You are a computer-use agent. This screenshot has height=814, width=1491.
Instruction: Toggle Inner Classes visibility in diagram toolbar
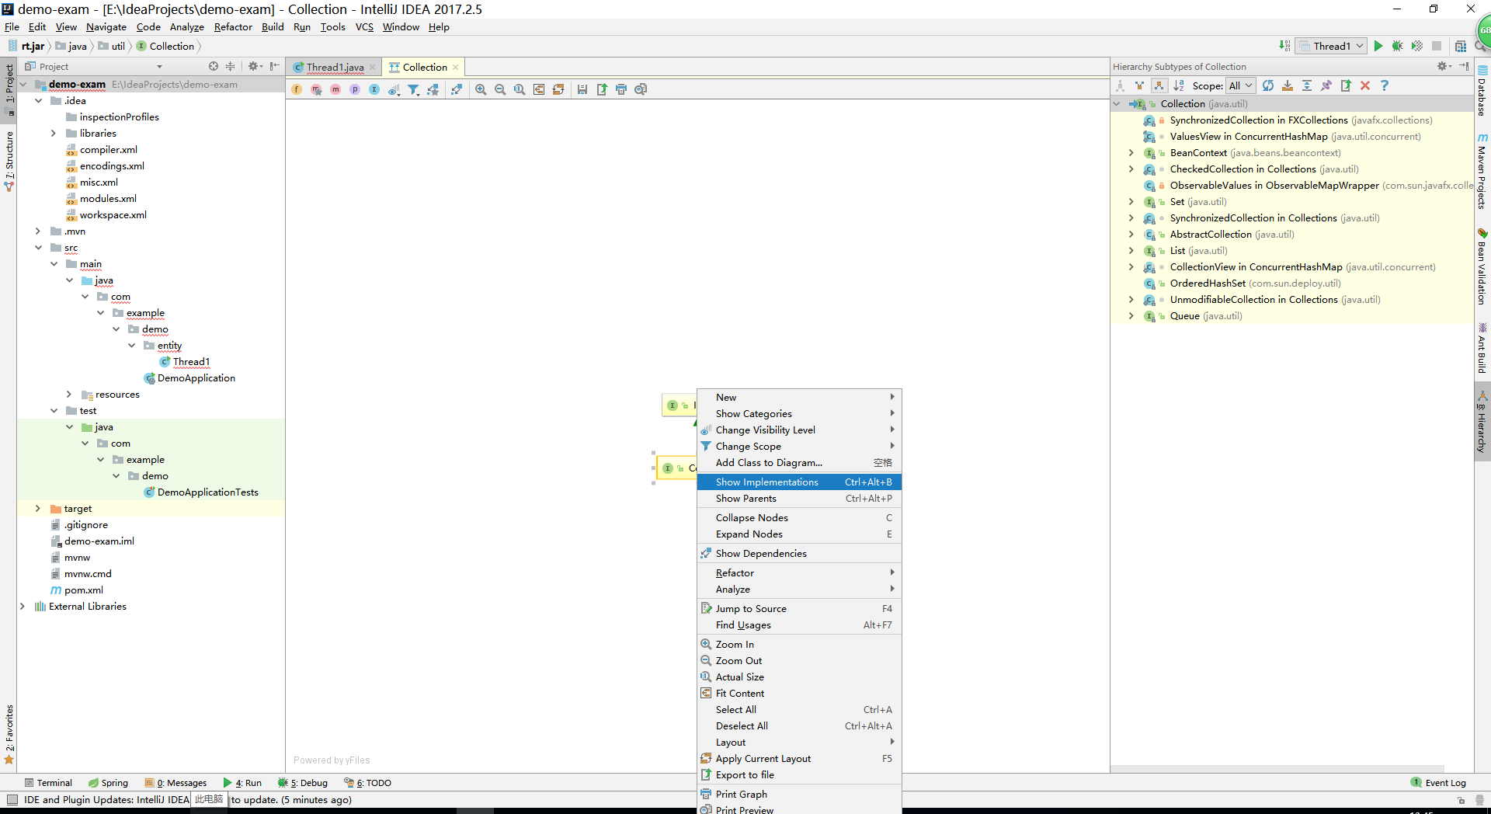click(x=374, y=89)
